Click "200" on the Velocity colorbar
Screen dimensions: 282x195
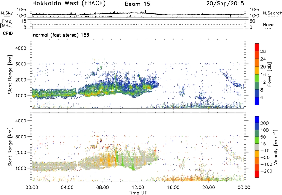pyautogui.click(x=265, y=123)
